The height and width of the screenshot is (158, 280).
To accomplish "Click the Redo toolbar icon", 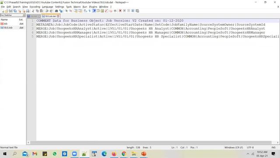I will pos(51,11).
